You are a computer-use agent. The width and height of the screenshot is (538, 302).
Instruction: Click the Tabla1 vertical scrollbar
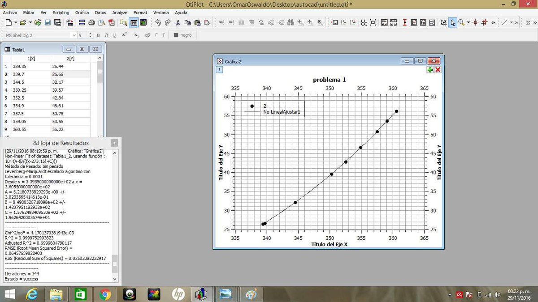pos(100,98)
